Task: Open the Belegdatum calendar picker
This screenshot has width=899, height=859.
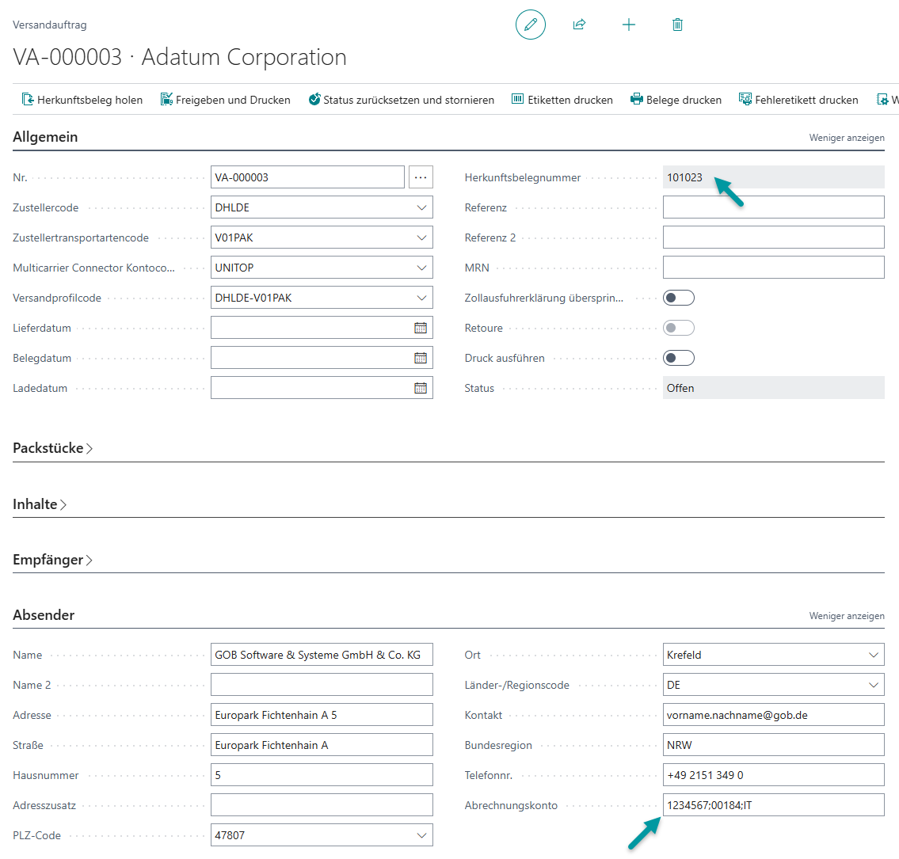Action: coord(421,358)
